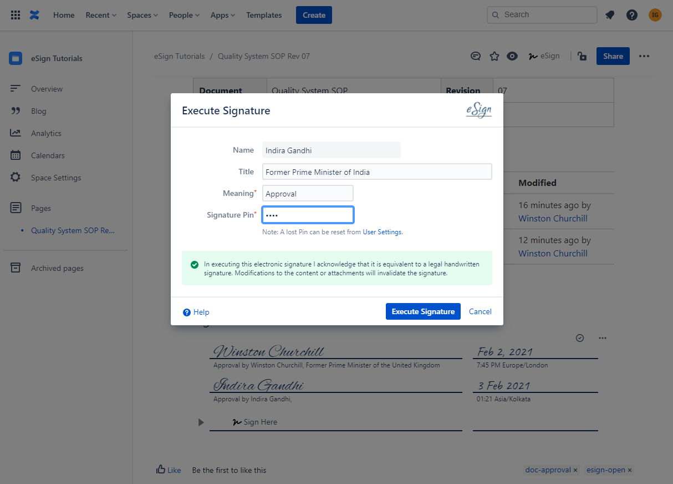
Task: Click Indira Gandhi cursive signature
Action: [x=259, y=385]
